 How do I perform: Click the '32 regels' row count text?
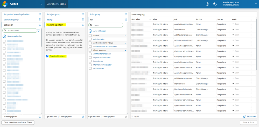tap(135, 116)
